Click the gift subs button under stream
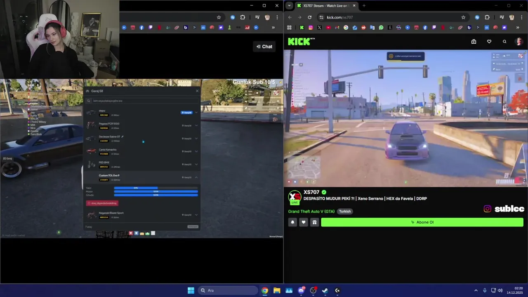Viewport: 528px width, 297px height. tap(314, 222)
